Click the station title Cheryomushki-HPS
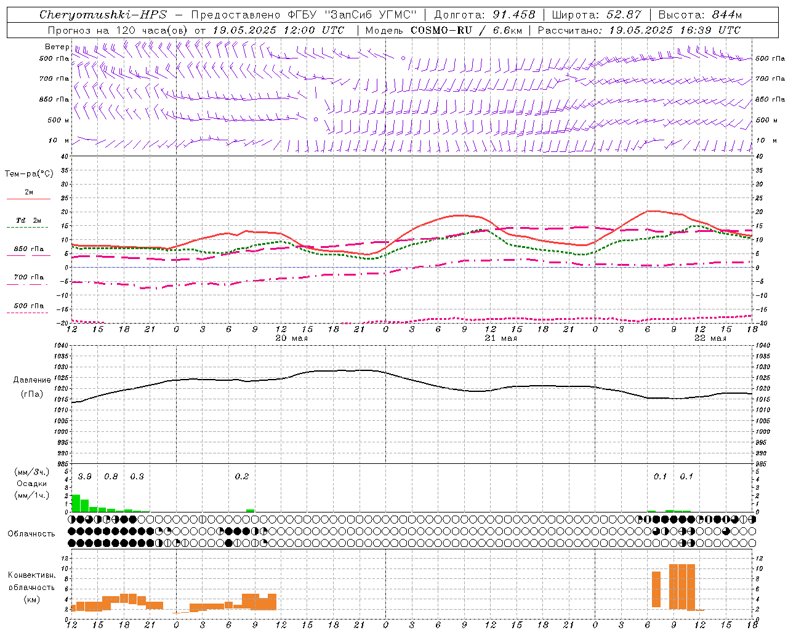 tap(103, 15)
